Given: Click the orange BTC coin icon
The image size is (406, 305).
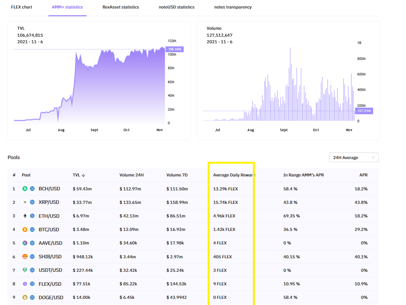Looking at the screenshot, I should 25,230.
